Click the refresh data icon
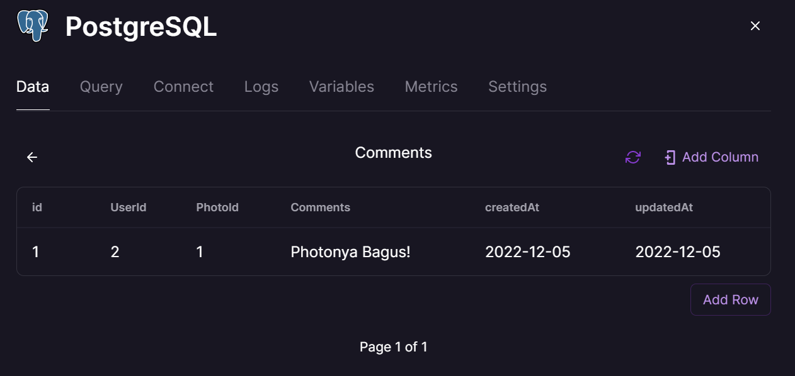Screen dimensions: 795x376 632,157
